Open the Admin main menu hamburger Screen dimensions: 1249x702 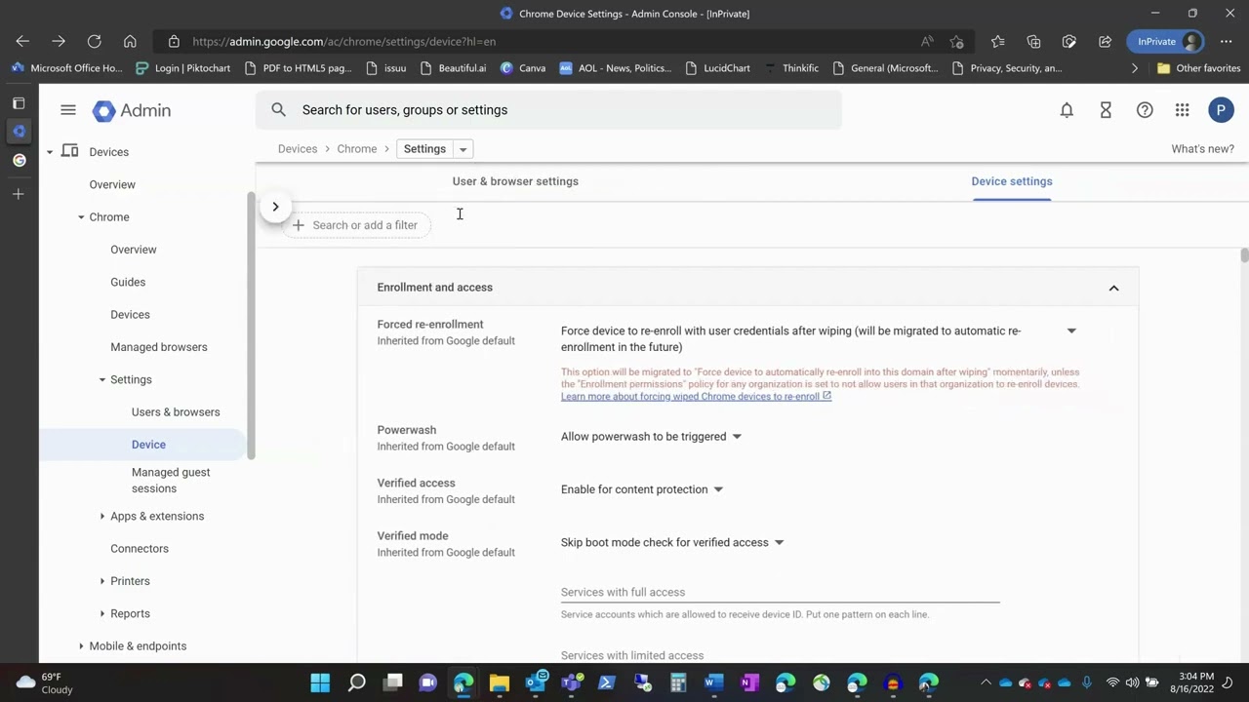coord(68,110)
